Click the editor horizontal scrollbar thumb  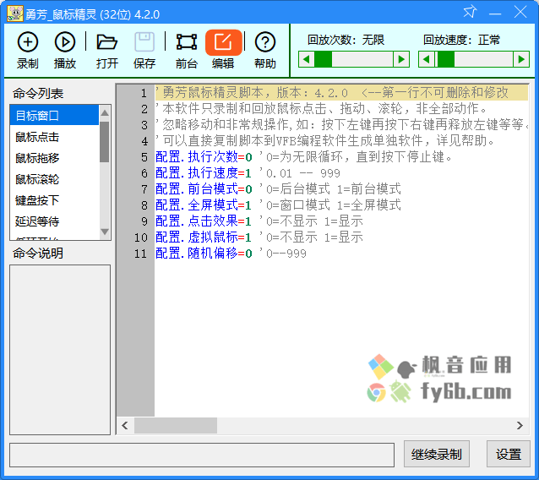tap(176, 426)
